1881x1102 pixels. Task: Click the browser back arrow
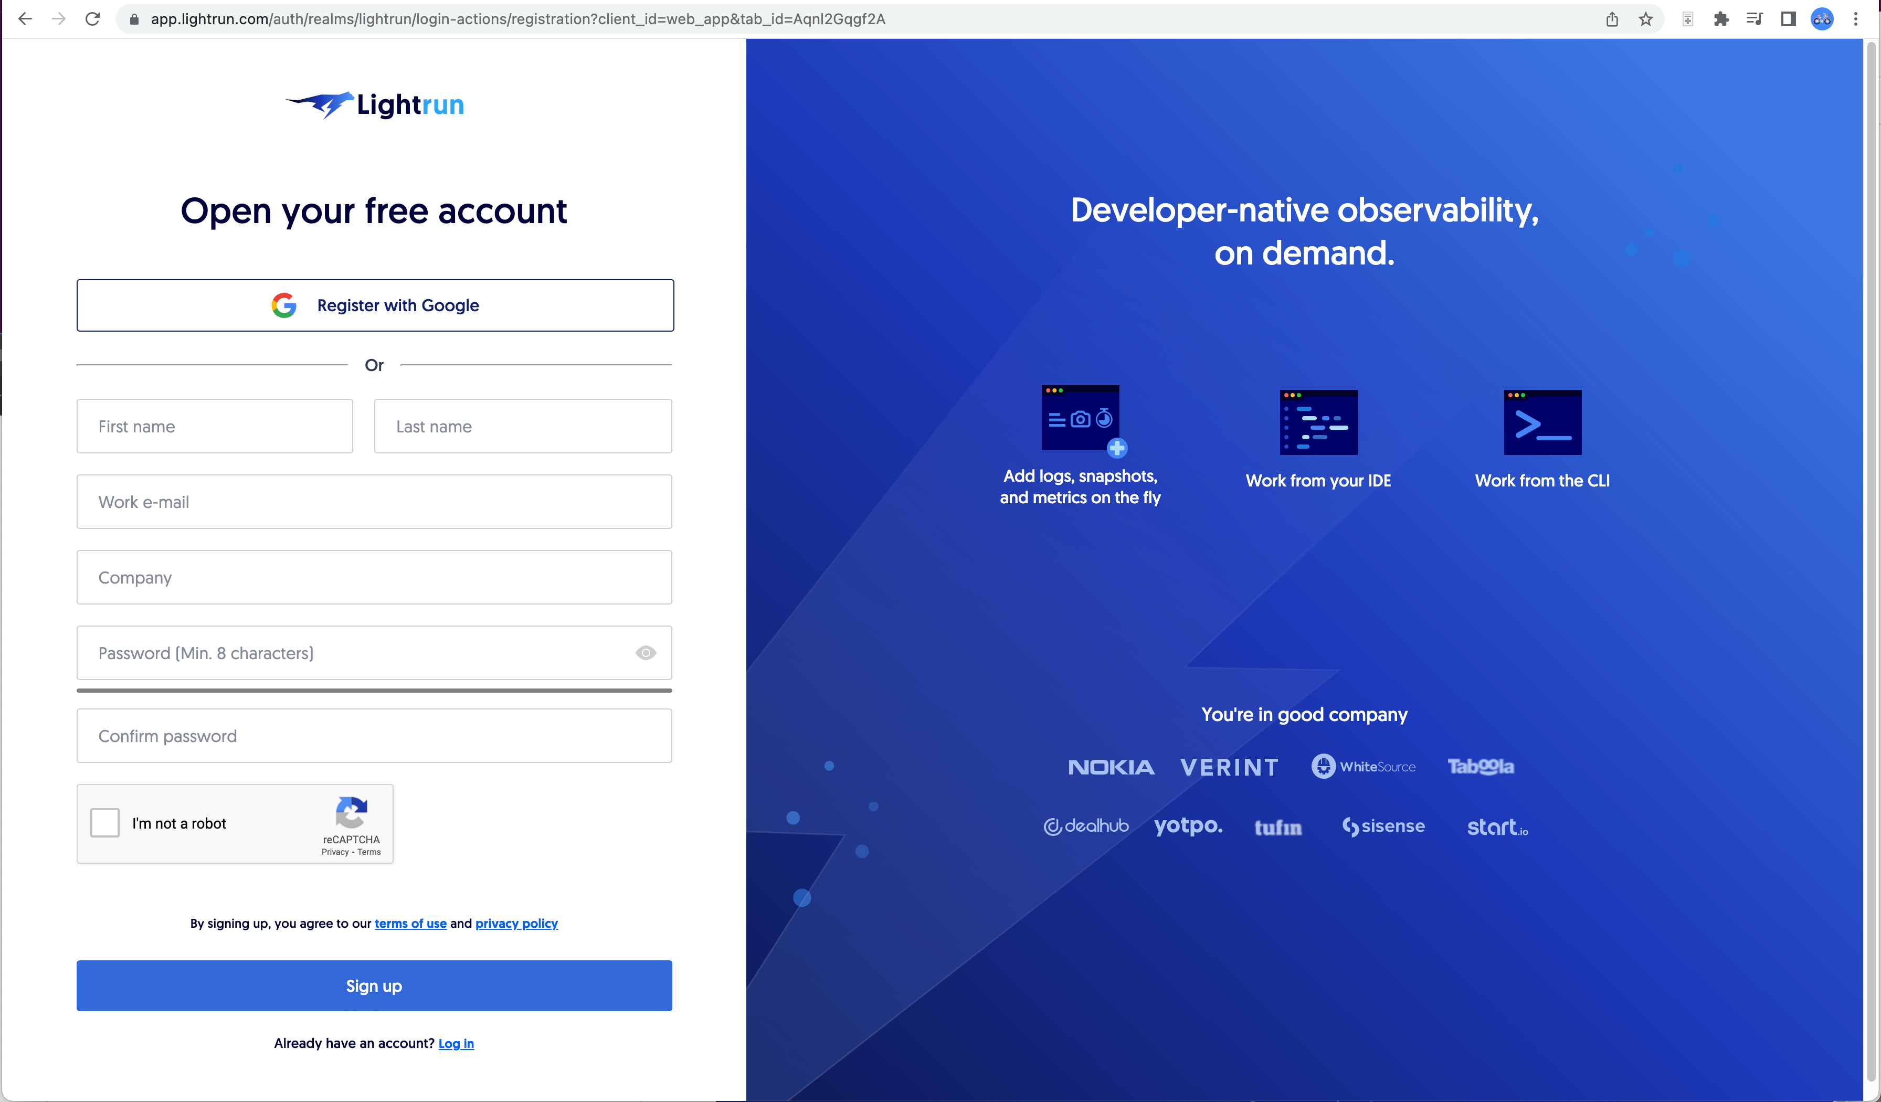[25, 19]
